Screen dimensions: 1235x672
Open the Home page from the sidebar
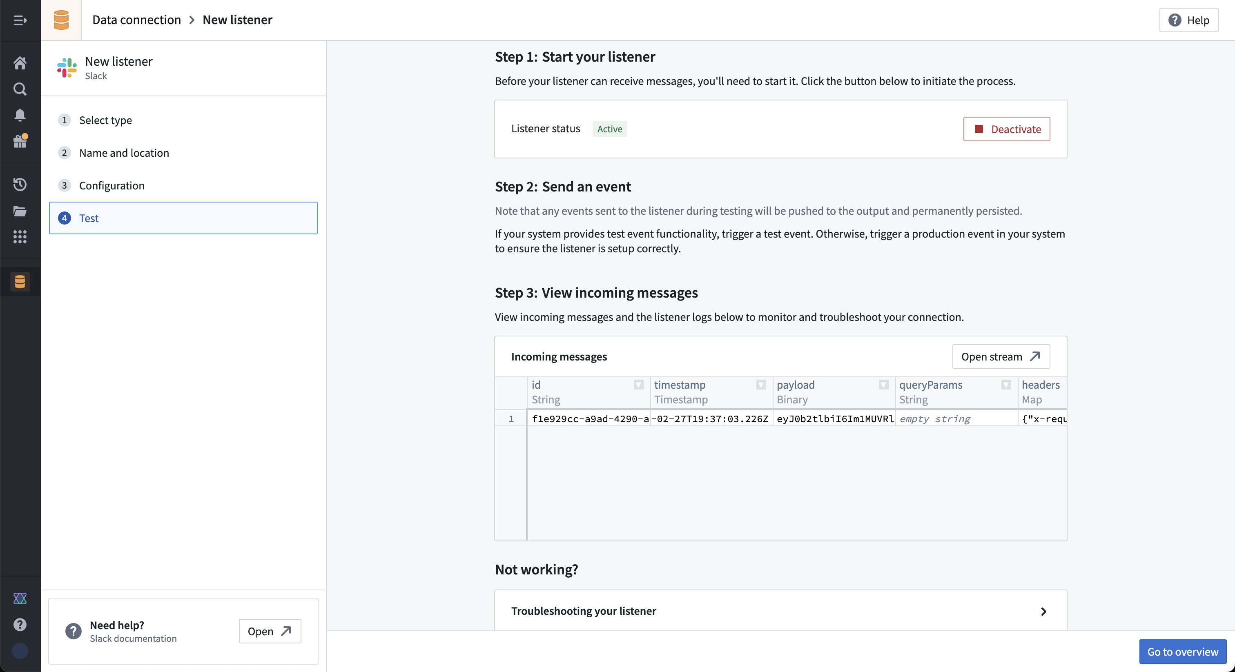pyautogui.click(x=20, y=63)
